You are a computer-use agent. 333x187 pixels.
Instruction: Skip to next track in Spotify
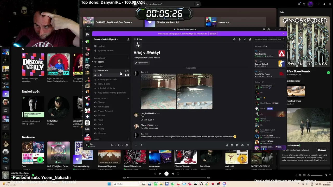click(x=173, y=174)
